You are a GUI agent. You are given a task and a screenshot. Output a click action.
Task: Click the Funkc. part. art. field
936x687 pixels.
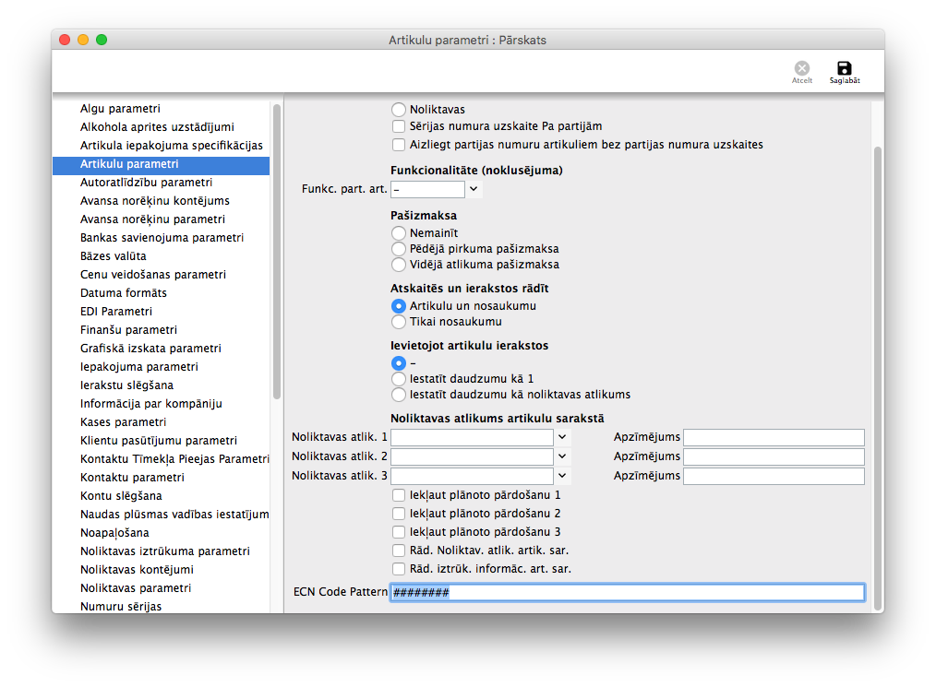click(427, 190)
